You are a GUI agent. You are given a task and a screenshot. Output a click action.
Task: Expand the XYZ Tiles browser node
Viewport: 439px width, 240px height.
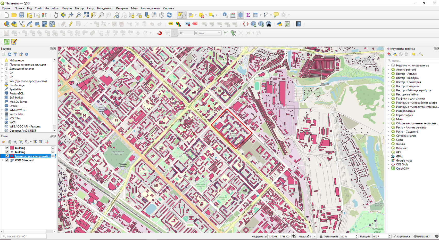pos(2,118)
